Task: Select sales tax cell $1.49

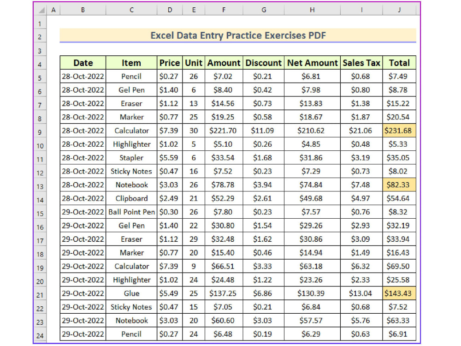Action: pyautogui.click(x=361, y=253)
